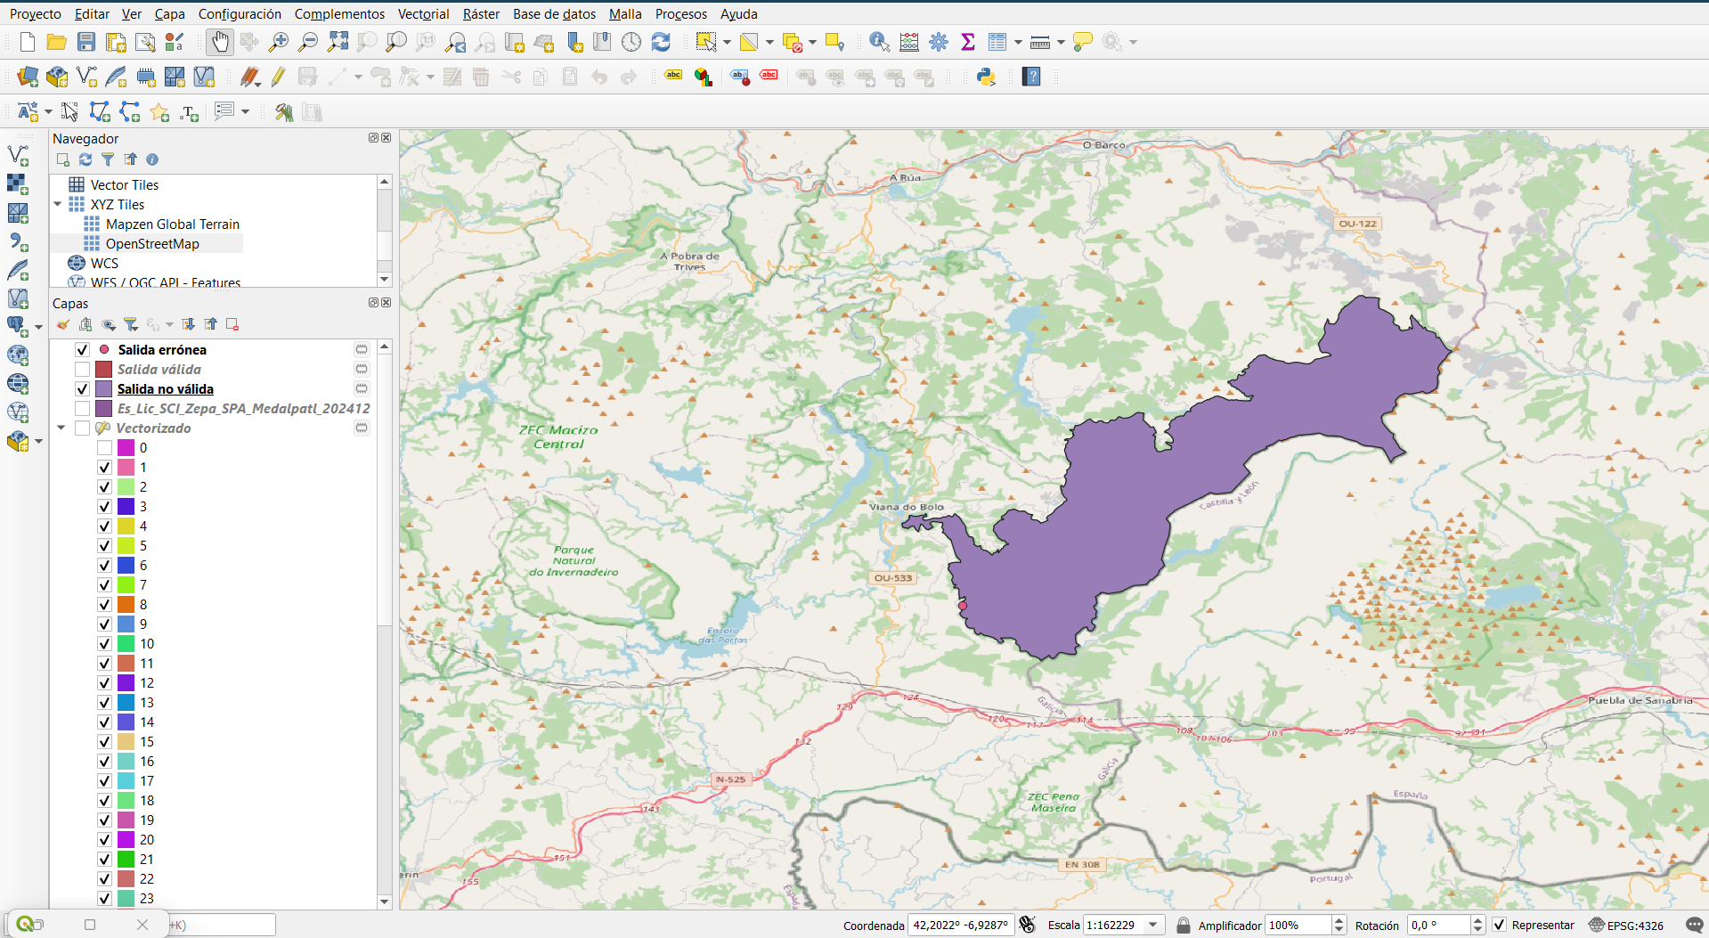Select the Pan Map hand tool
Screen dimensions: 1709x938
point(219,42)
